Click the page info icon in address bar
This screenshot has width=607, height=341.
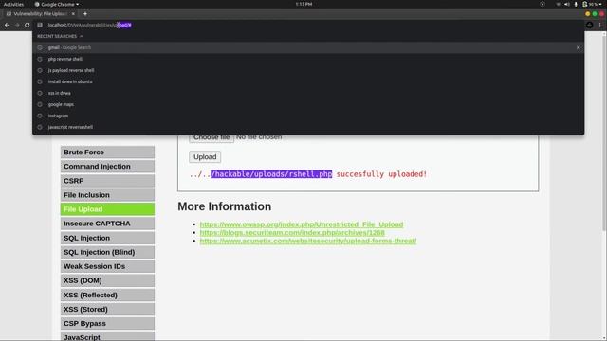point(40,25)
